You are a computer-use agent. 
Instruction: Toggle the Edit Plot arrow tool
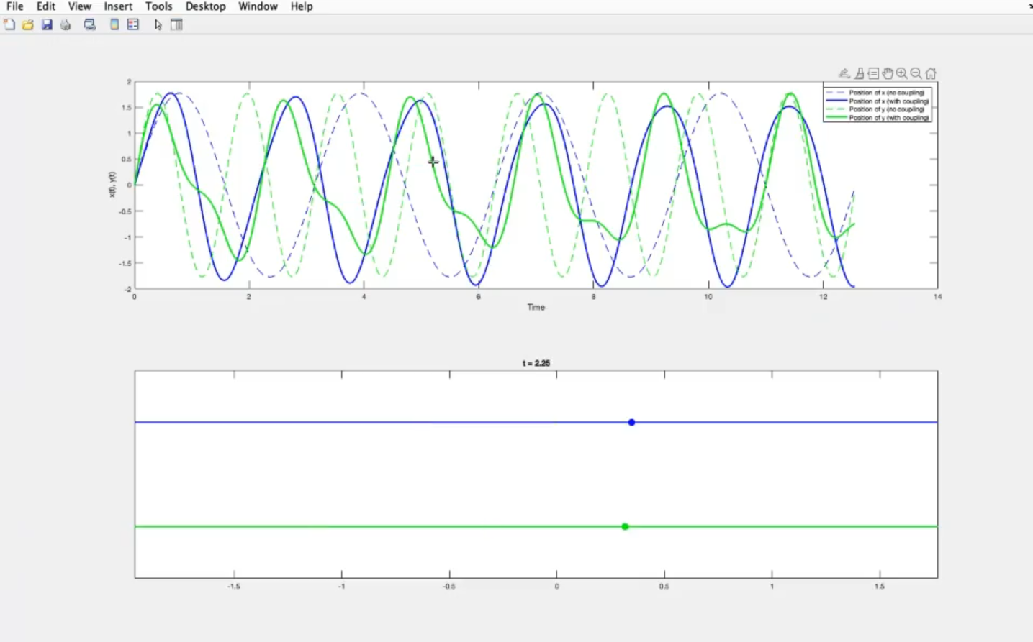(x=158, y=24)
